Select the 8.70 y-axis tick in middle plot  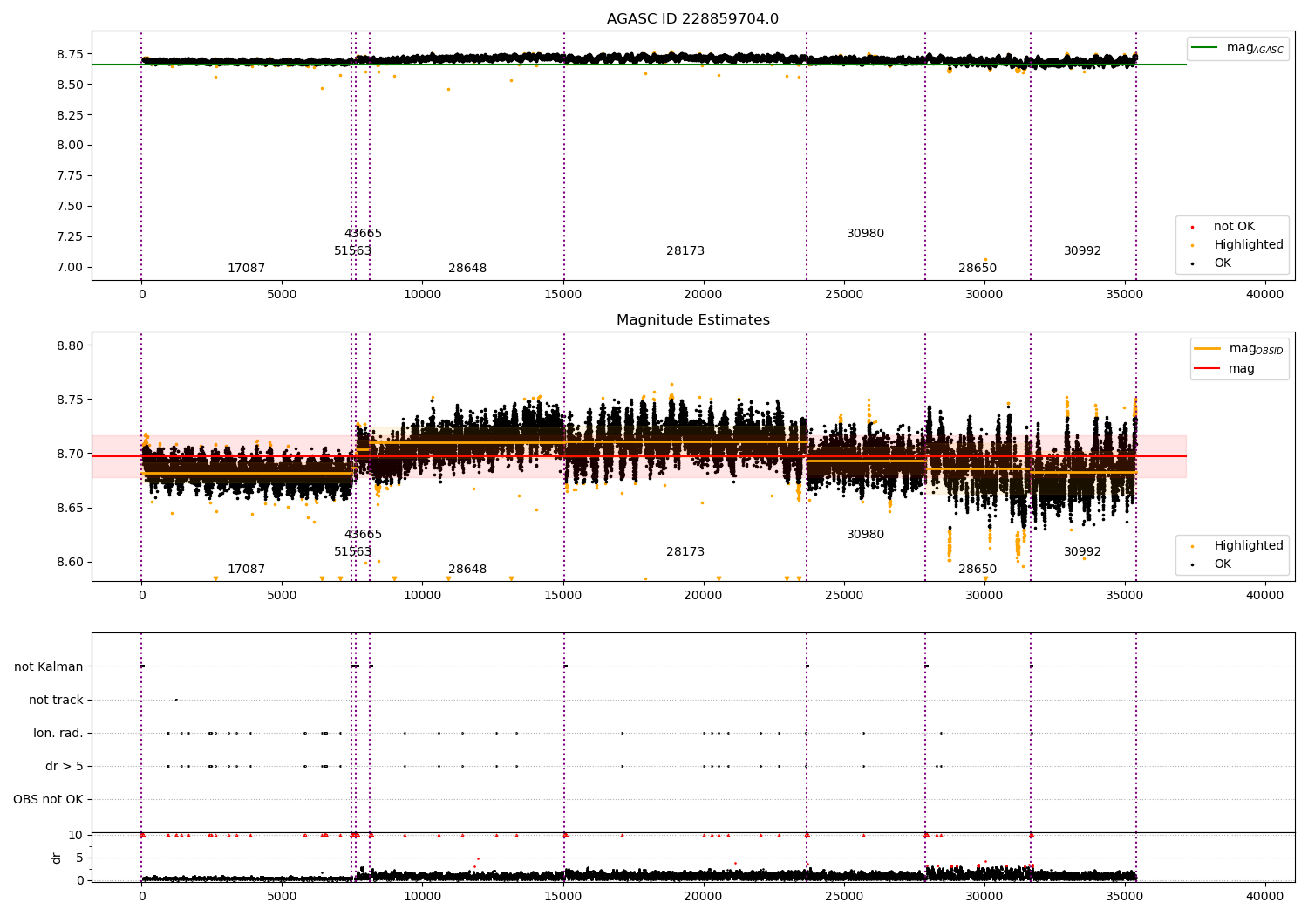pos(70,454)
